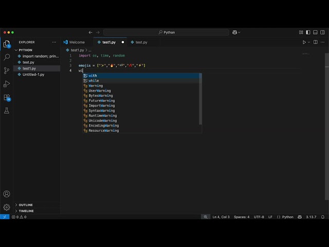Viewport: 329px width, 247px height.
Task: Click the UTF-8 encoding in status bar
Action: tap(259, 217)
